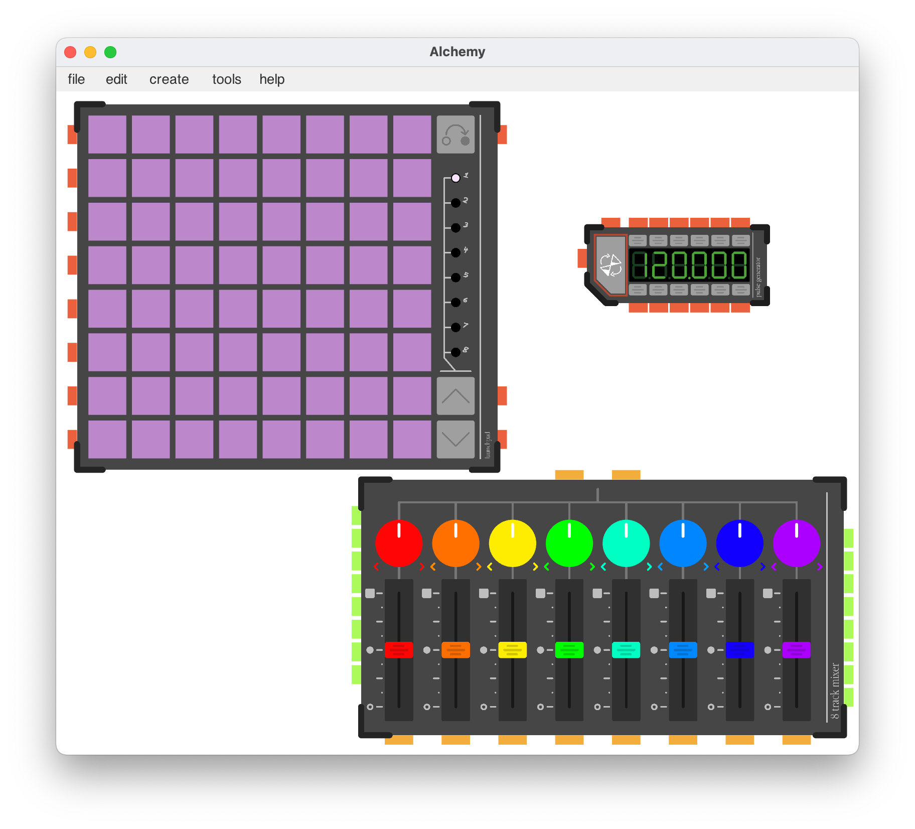Click decrement button below last tempo digit

pos(740,290)
